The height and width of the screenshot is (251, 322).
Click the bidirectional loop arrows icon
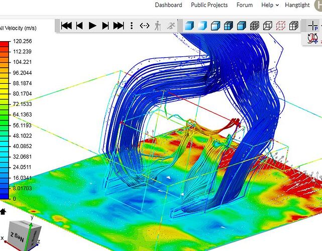(x=144, y=26)
